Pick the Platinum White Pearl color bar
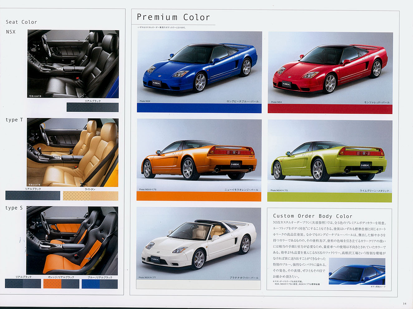Screen dimensions: 413x309 [x=199, y=284]
